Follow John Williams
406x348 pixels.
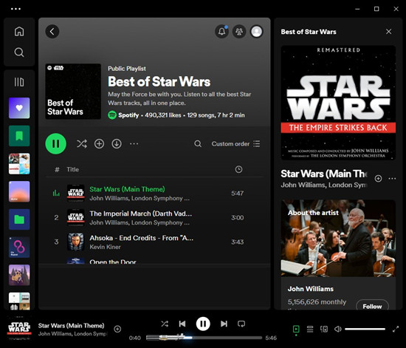[x=372, y=306]
